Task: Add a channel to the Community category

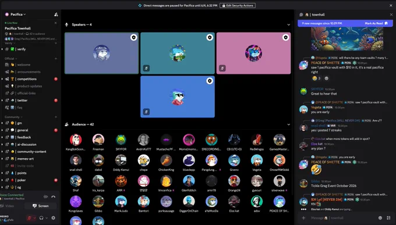Action: tap(56, 117)
